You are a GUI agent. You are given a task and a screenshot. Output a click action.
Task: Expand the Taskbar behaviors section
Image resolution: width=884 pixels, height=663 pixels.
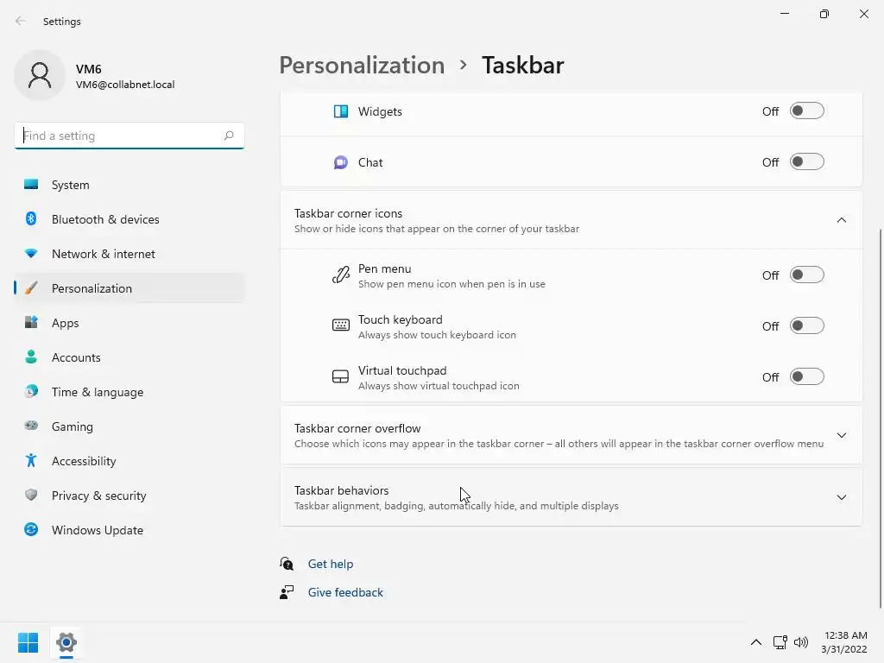pyautogui.click(x=842, y=497)
